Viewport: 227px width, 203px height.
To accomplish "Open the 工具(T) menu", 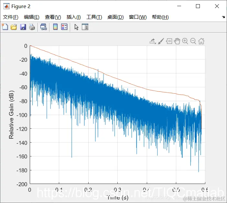I will 94,17.
